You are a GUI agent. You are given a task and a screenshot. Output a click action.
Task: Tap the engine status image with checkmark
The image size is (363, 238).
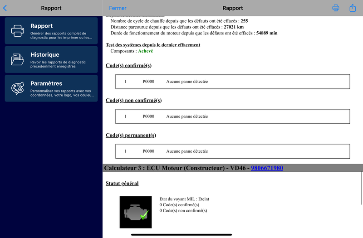(x=136, y=212)
